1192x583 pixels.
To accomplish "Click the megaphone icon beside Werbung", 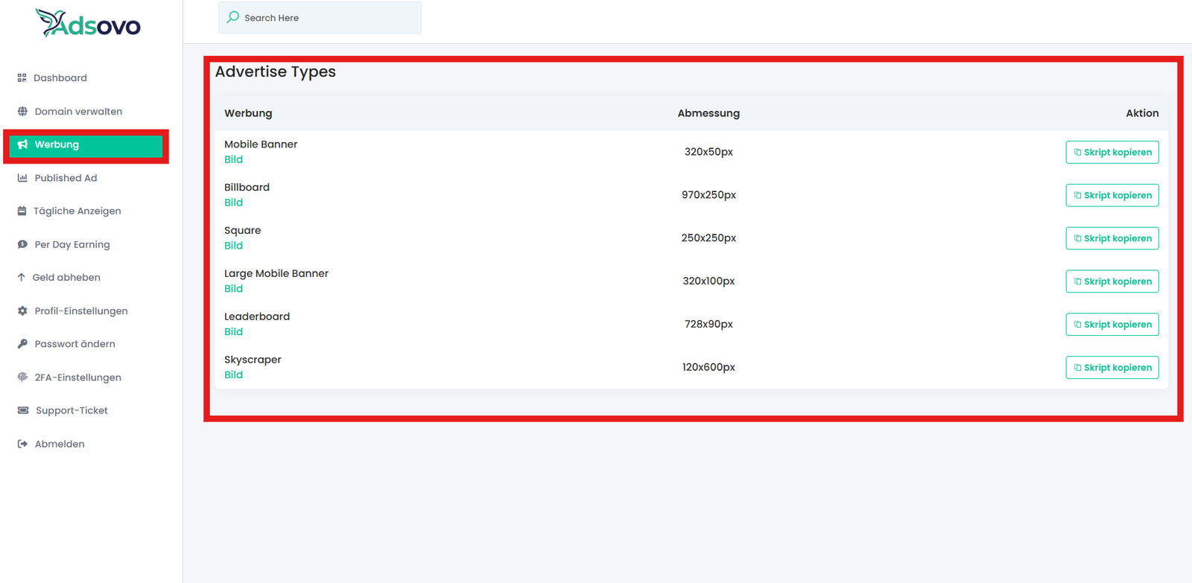I will click(x=22, y=144).
